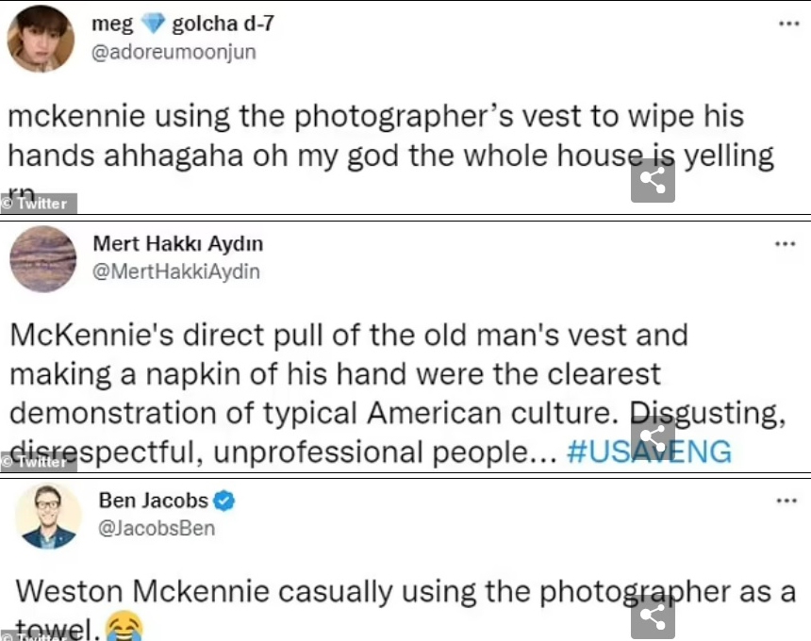Open the ellipsis menu on Ben Jacobs' tweet
The height and width of the screenshot is (641, 811).
point(785,501)
